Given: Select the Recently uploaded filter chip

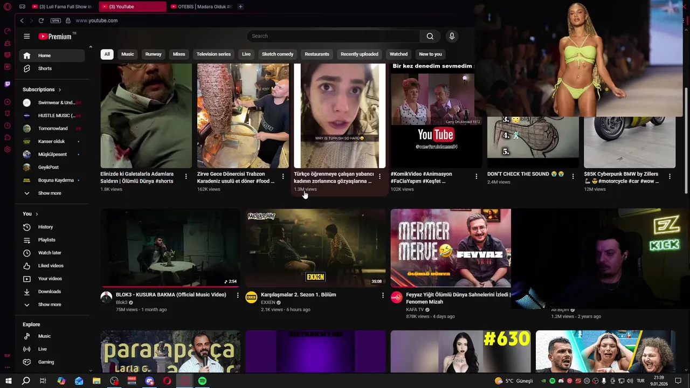Looking at the screenshot, I should 359,54.
